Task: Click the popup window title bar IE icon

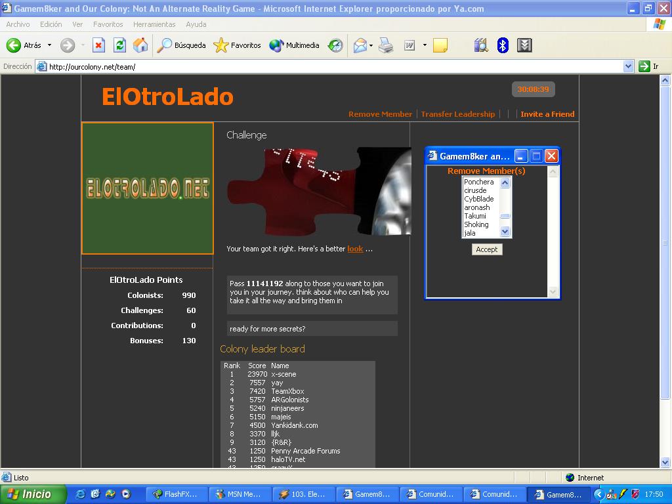Action: pyautogui.click(x=432, y=156)
